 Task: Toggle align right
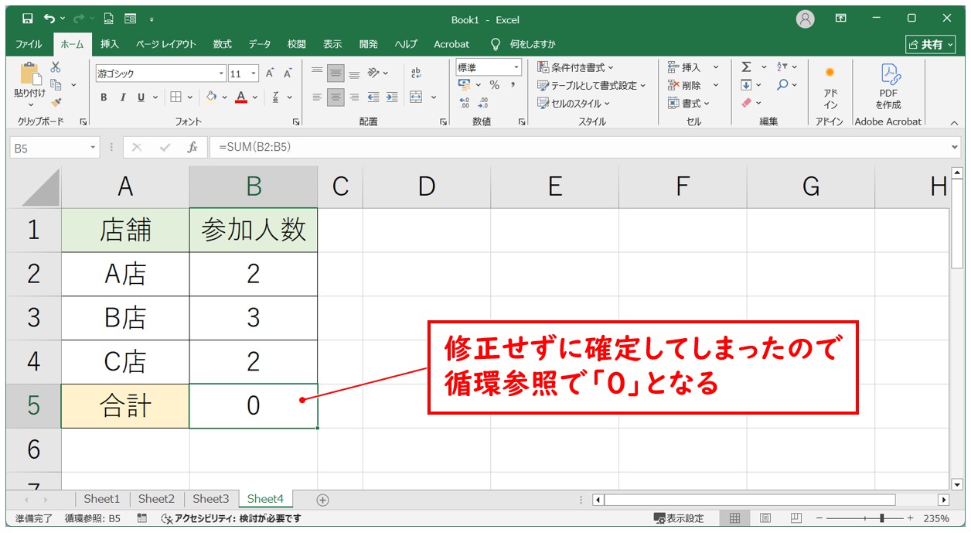[354, 97]
